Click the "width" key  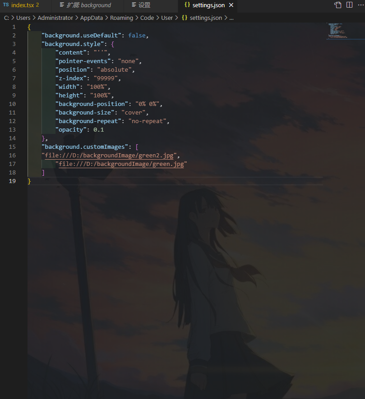pyautogui.click(x=68, y=87)
